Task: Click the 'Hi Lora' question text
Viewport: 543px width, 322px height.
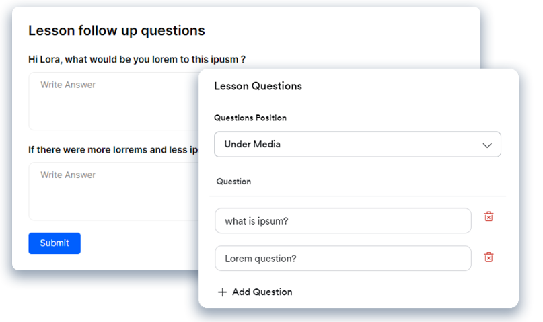Action: [x=137, y=59]
